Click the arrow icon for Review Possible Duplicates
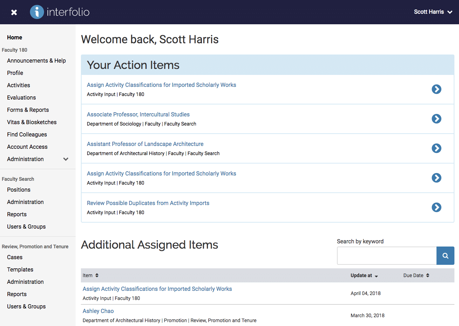Image resolution: width=459 pixels, height=326 pixels. (436, 207)
